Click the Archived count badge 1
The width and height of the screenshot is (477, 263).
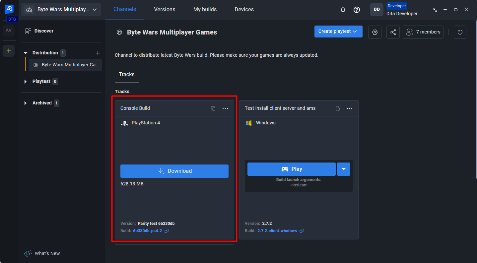pos(56,103)
